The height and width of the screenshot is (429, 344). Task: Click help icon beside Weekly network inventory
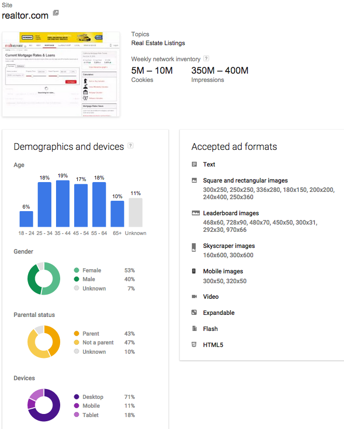point(207,59)
